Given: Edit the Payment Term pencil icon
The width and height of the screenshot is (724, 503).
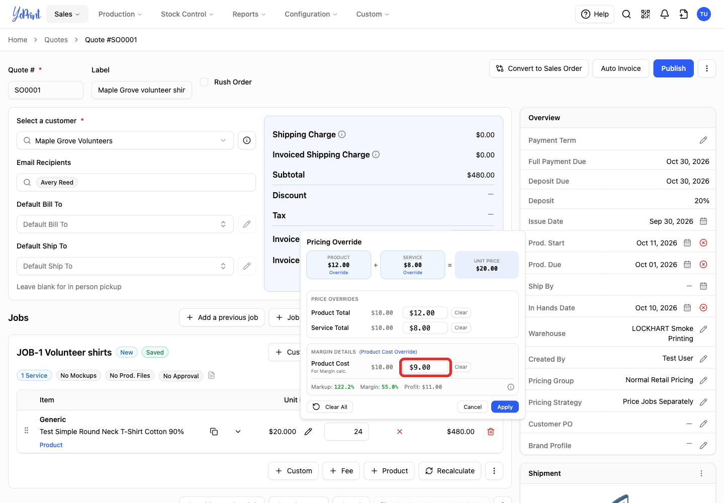Looking at the screenshot, I should (x=703, y=140).
